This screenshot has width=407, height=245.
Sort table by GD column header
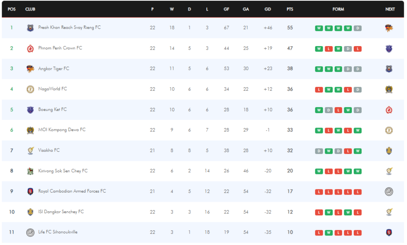click(x=268, y=9)
